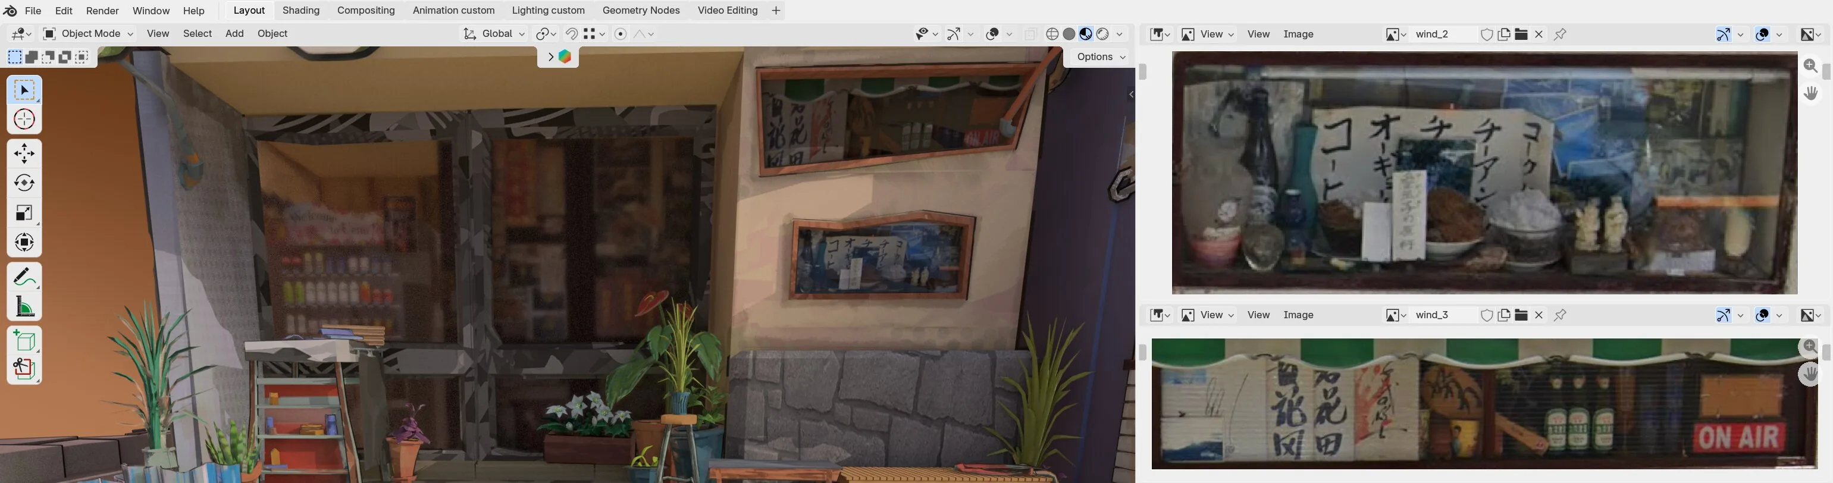
Task: Select the Rotate tool
Action: click(x=24, y=183)
